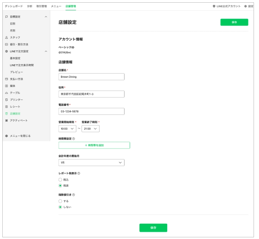The image size is (259, 239).
Task: Click the プリンター sidebar label
Action: [17, 100]
